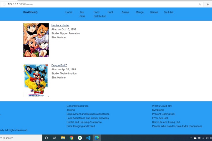
Task: Click the Hunter x Hunter poster image
Action: pyautogui.click(x=36, y=40)
